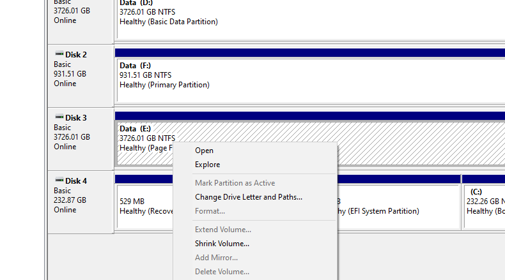Click the Disk 2 drive icon

[x=59, y=54]
